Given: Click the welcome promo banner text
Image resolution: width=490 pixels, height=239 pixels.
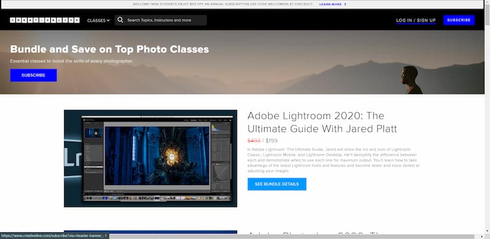Looking at the screenshot, I should (223, 4).
